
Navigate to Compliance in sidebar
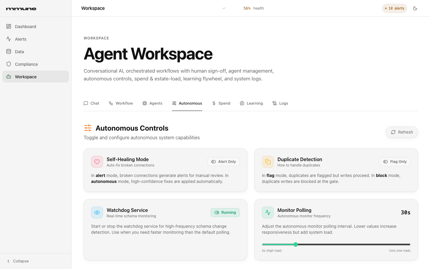click(x=36, y=64)
